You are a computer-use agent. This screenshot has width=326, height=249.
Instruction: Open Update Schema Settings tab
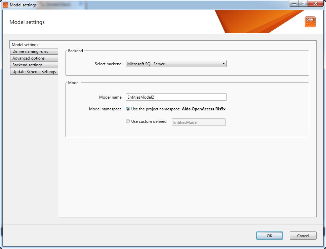34,71
